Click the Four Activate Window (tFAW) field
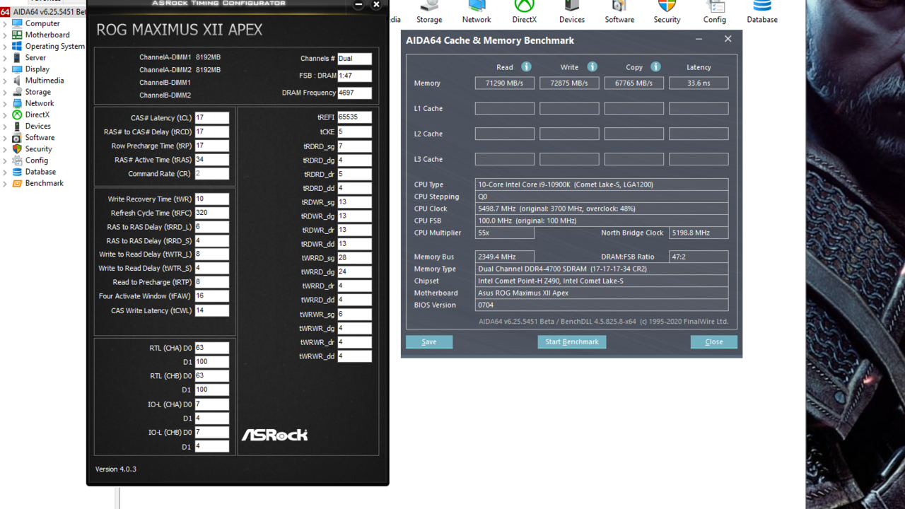This screenshot has height=509, width=905. pos(212,296)
